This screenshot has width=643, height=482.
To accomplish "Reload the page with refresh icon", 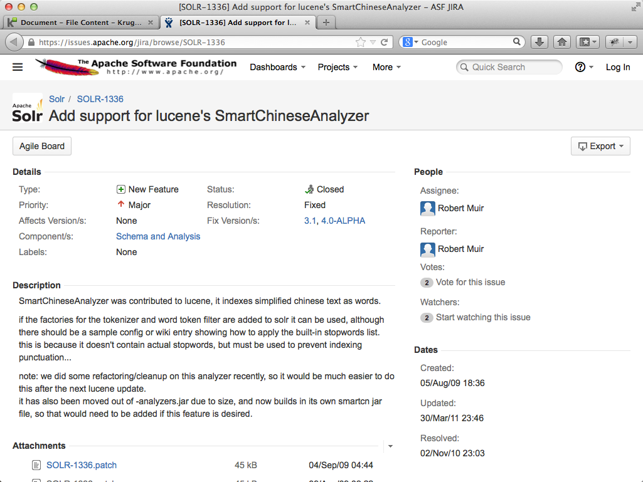I will pos(385,42).
